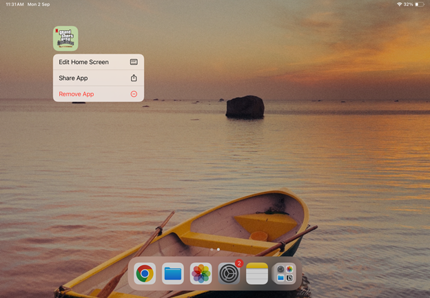Tap the home screen page dots indicator
The width and height of the screenshot is (430, 298).
[x=215, y=250]
